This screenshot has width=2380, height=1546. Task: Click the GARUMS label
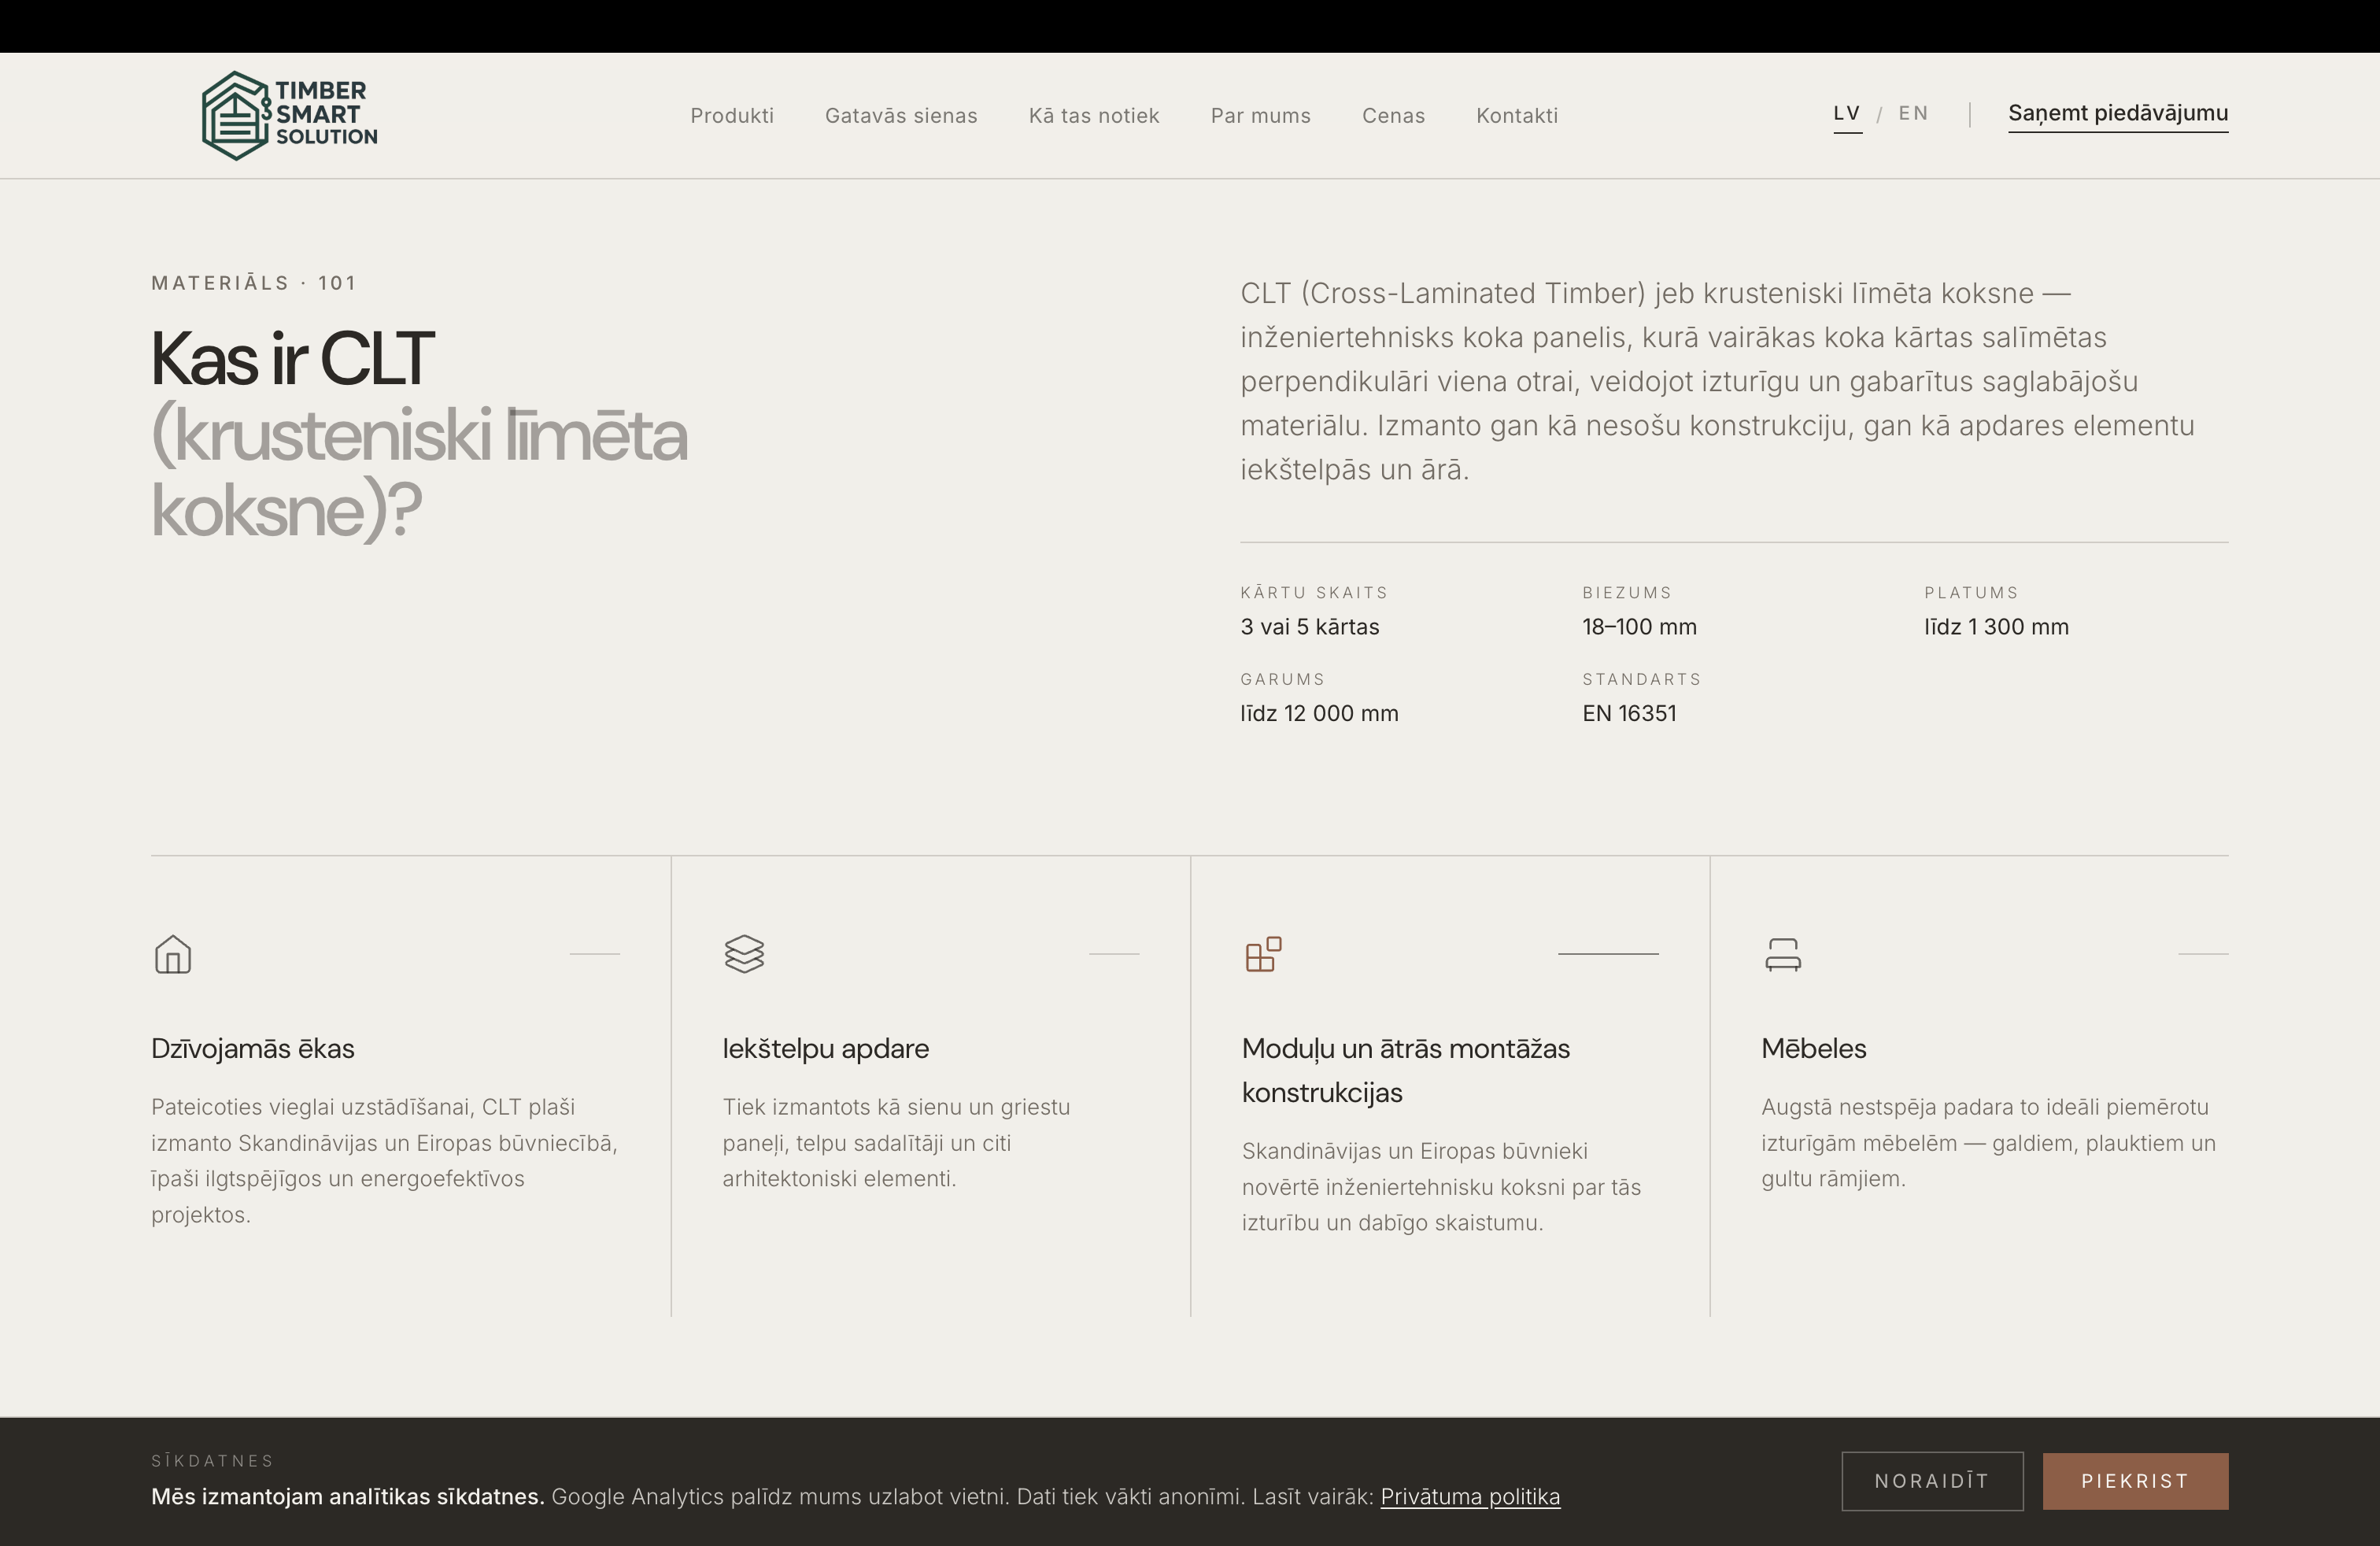point(1282,679)
